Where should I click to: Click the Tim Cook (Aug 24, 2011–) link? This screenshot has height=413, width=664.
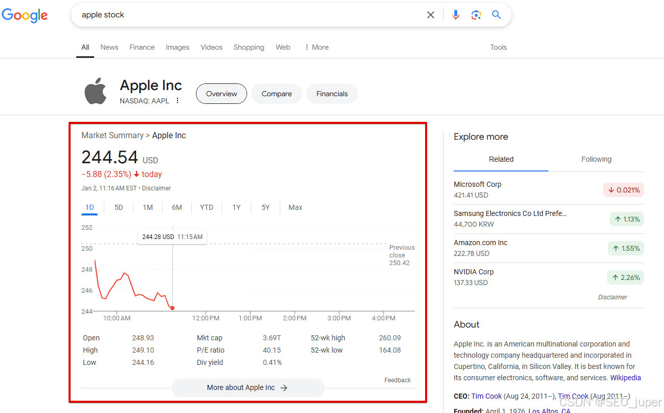(486, 396)
